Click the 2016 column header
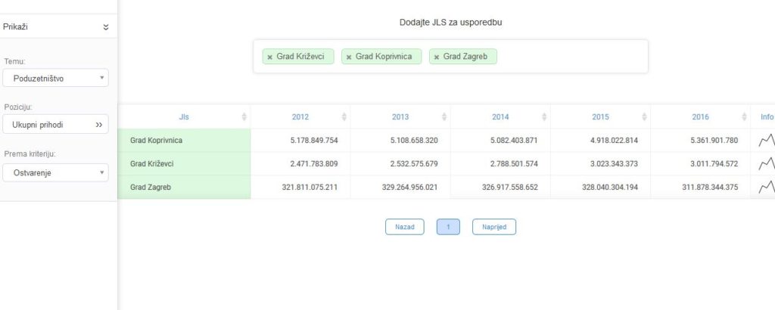The height and width of the screenshot is (310, 775). tap(700, 117)
